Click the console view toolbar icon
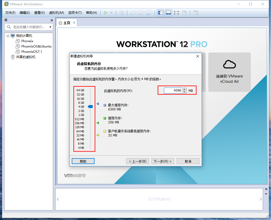This screenshot has width=271, height=220. 196,13
